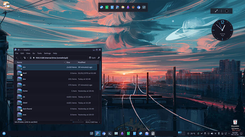Open purple flame app in top dock

coord(128,7)
